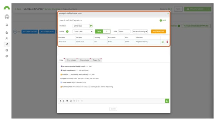The height and width of the screenshot is (124, 216).
Task: Go Back using the header back link
Action: tap(18, 9)
